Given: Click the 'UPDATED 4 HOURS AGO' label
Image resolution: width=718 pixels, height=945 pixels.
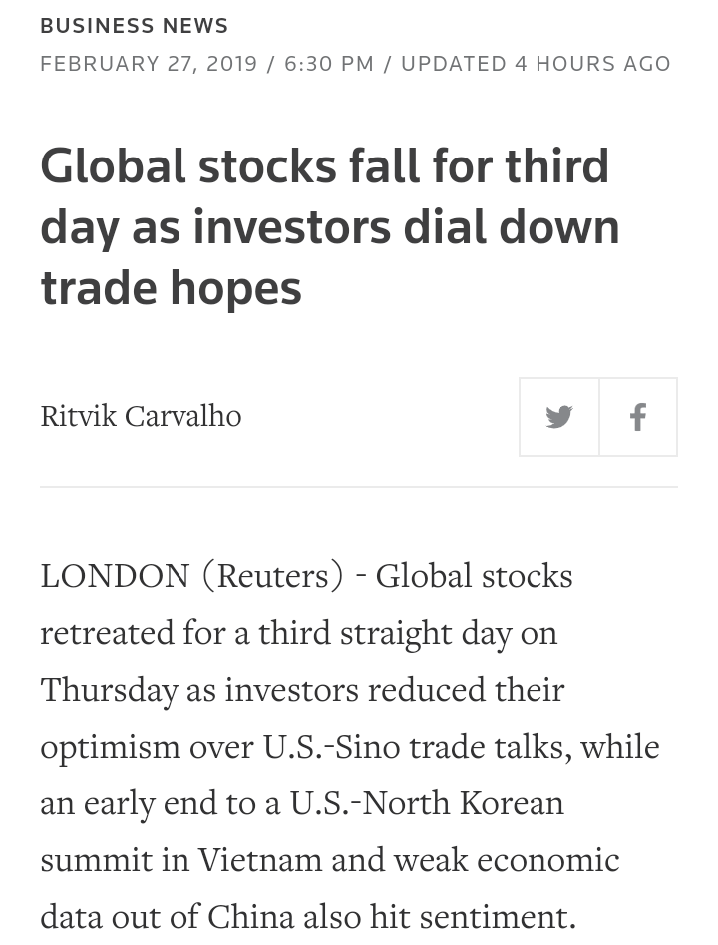Looking at the screenshot, I should click(536, 63).
